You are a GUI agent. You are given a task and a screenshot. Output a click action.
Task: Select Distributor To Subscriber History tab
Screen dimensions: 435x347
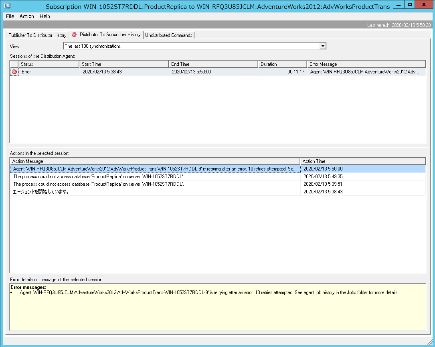tap(106, 34)
